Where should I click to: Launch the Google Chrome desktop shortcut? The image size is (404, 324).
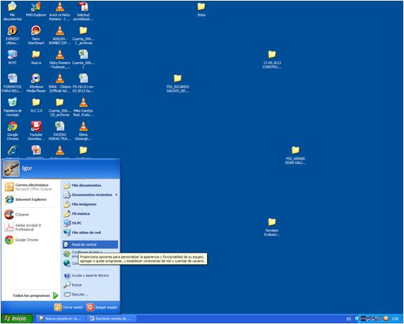[x=12, y=131]
